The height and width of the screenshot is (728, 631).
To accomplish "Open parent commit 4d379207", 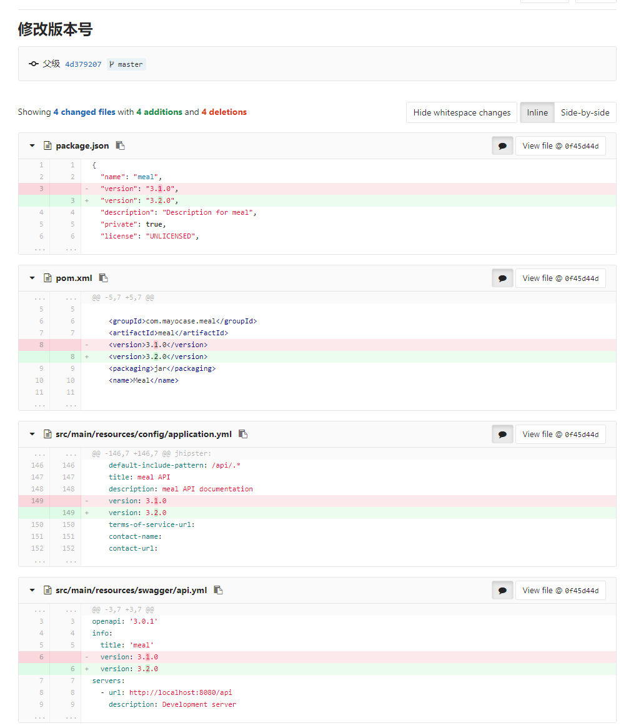I will coord(83,64).
